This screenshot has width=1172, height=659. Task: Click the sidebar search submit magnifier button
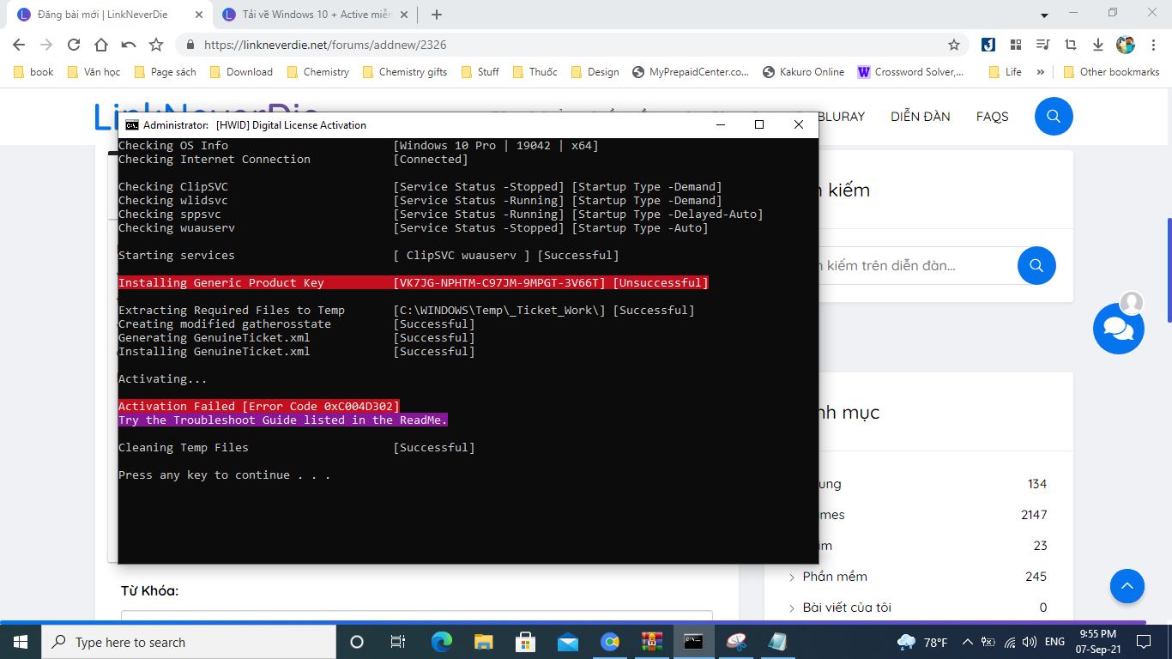coord(1036,265)
